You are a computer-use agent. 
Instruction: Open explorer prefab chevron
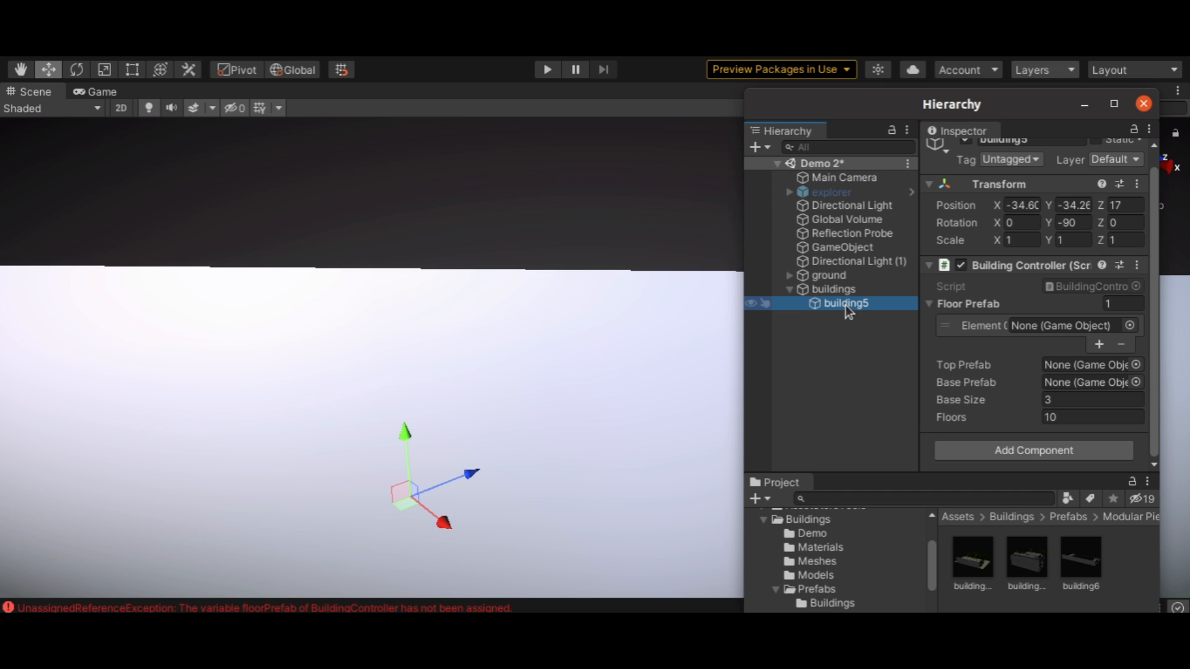pyautogui.click(x=912, y=192)
